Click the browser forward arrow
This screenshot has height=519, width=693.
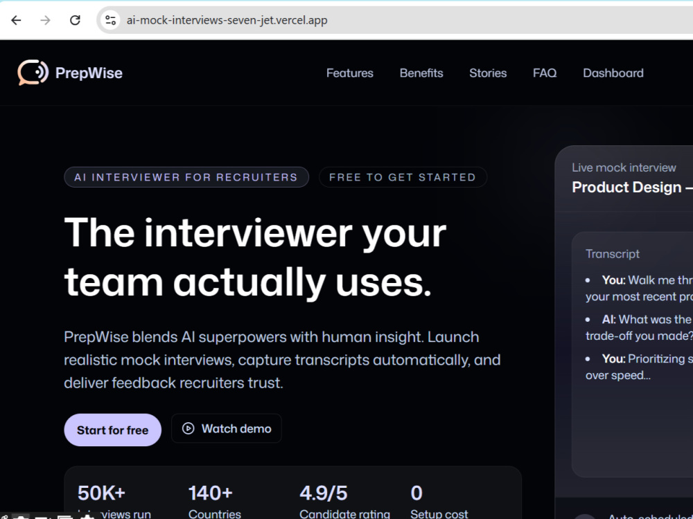pyautogui.click(x=45, y=20)
